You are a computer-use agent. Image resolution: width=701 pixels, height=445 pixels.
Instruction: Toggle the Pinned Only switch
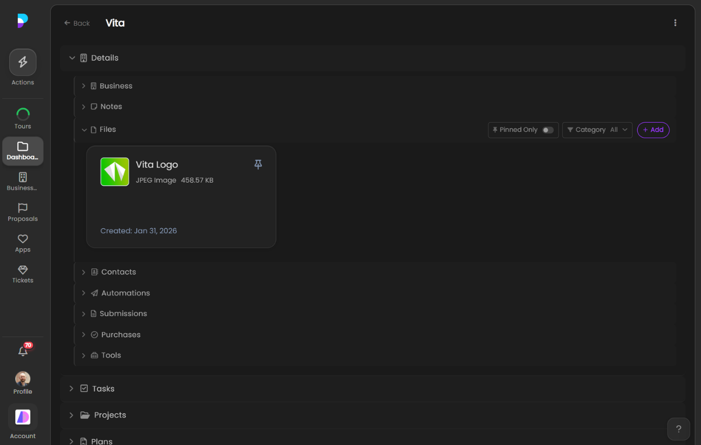[547, 130]
